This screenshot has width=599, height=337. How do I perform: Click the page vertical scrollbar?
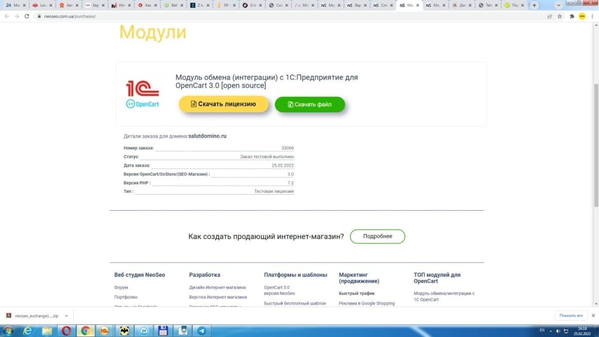pos(596,145)
